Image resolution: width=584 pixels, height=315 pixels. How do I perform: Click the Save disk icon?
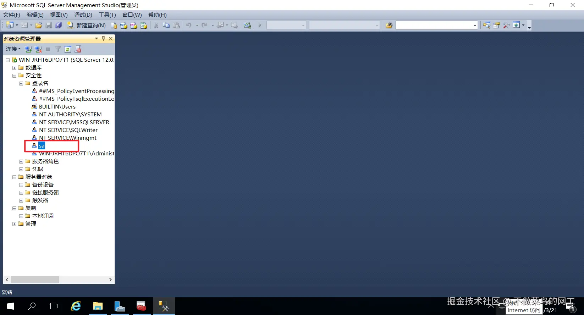[49, 25]
